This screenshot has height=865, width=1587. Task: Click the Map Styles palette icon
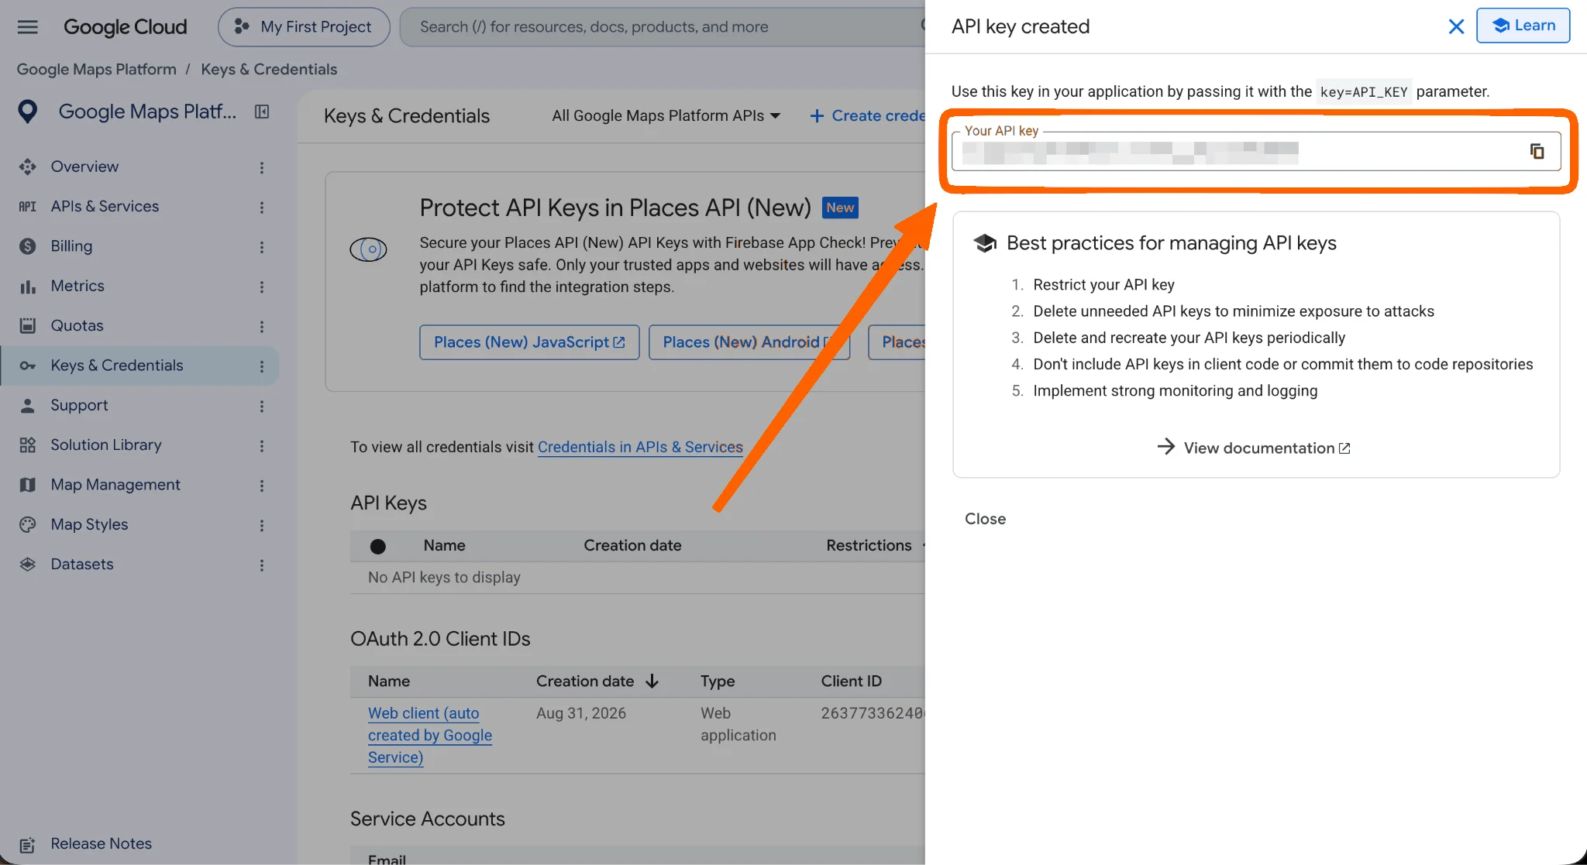28,524
